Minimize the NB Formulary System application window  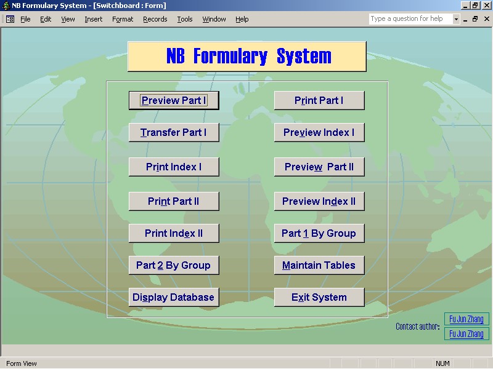pos(466,6)
